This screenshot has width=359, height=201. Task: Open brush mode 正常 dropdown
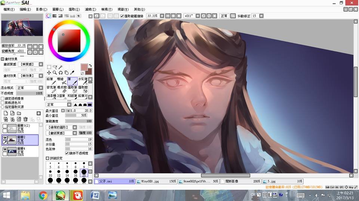click(69, 104)
